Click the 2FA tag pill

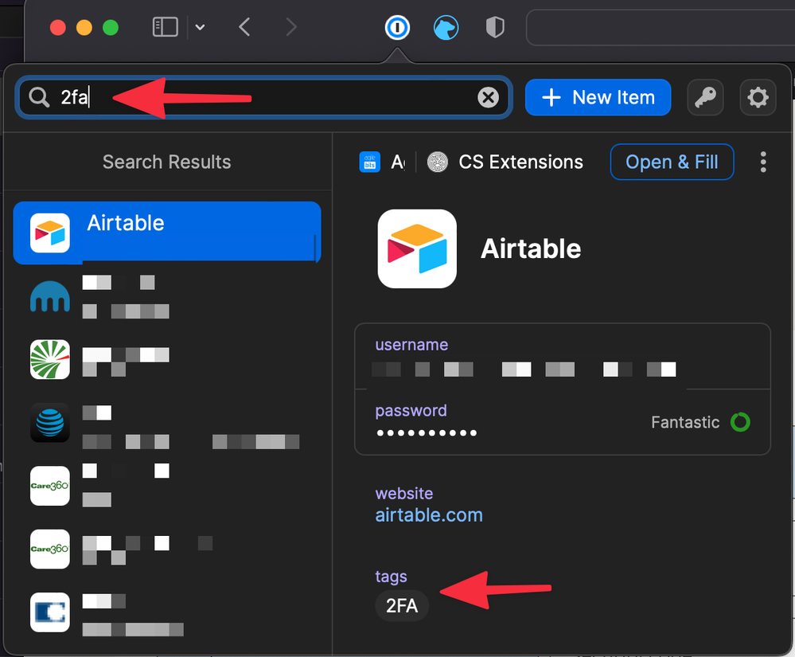(402, 606)
